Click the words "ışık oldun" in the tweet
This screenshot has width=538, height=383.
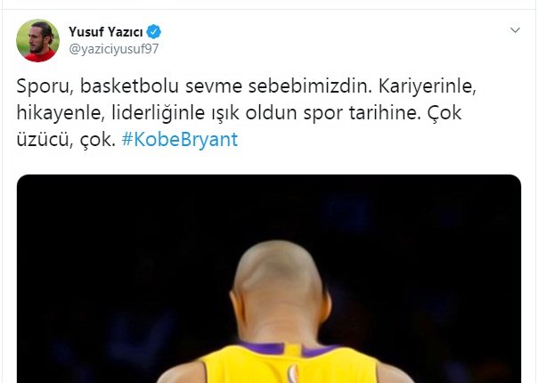[254, 112]
